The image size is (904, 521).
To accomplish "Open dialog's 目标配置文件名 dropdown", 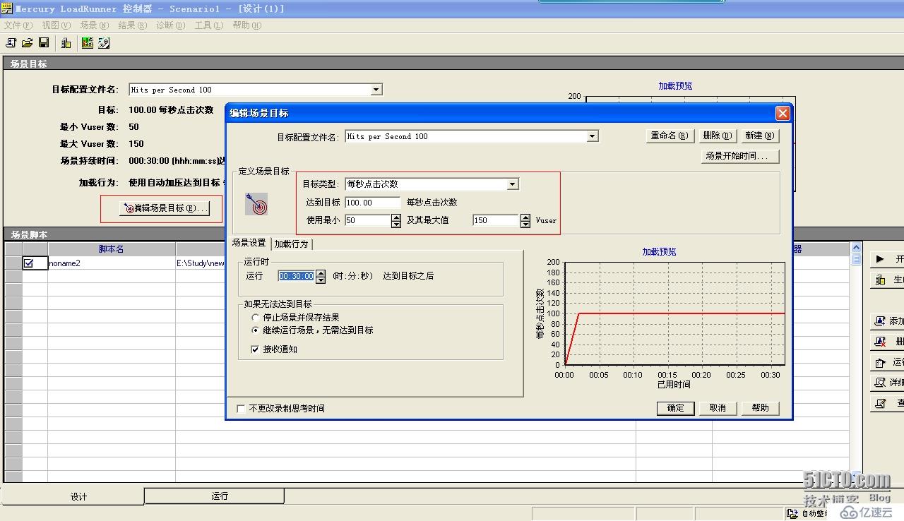I will point(593,136).
